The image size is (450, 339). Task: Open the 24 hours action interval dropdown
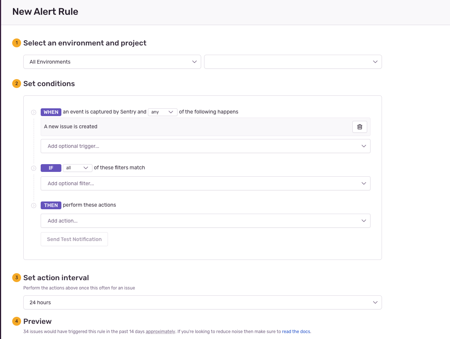pos(202,302)
